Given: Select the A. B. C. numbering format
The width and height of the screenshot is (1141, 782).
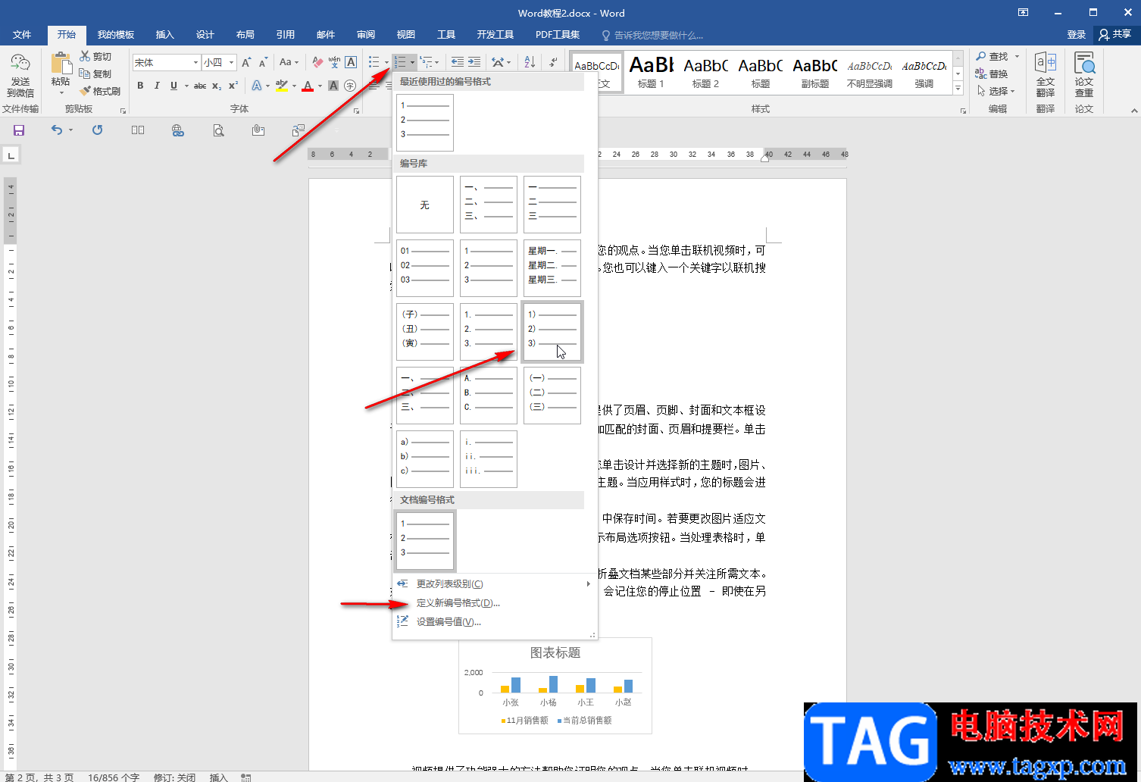Looking at the screenshot, I should 489,396.
